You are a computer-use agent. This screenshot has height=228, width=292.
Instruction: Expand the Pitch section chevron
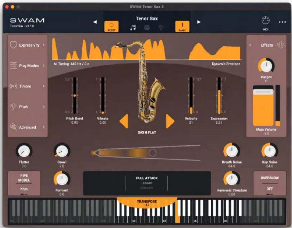point(44,107)
